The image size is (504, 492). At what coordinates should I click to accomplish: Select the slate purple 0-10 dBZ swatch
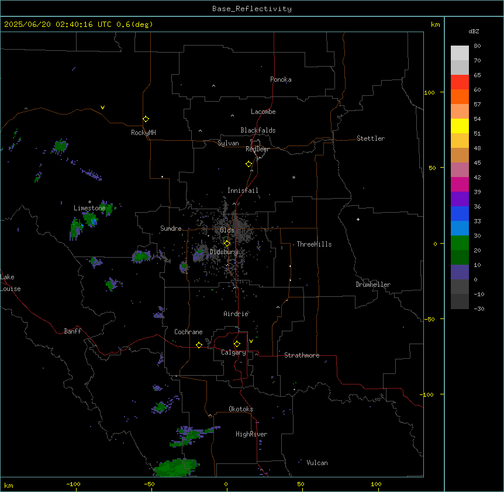pos(460,272)
